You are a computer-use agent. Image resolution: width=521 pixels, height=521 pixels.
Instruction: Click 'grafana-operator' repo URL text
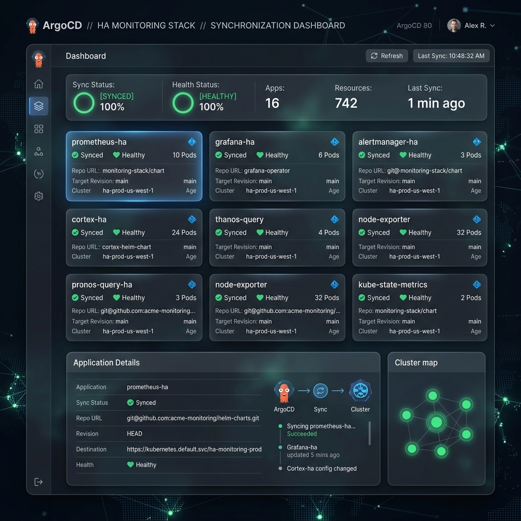pyautogui.click(x=267, y=171)
